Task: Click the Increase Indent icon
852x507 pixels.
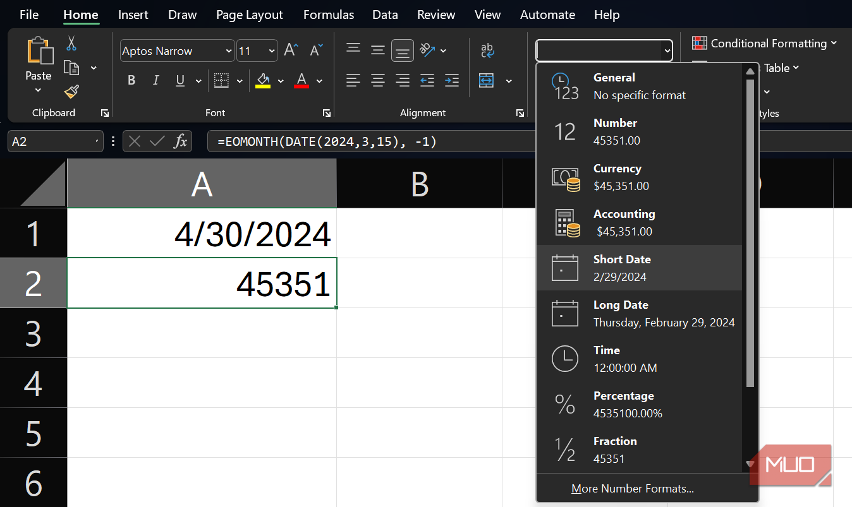Action: (x=451, y=81)
